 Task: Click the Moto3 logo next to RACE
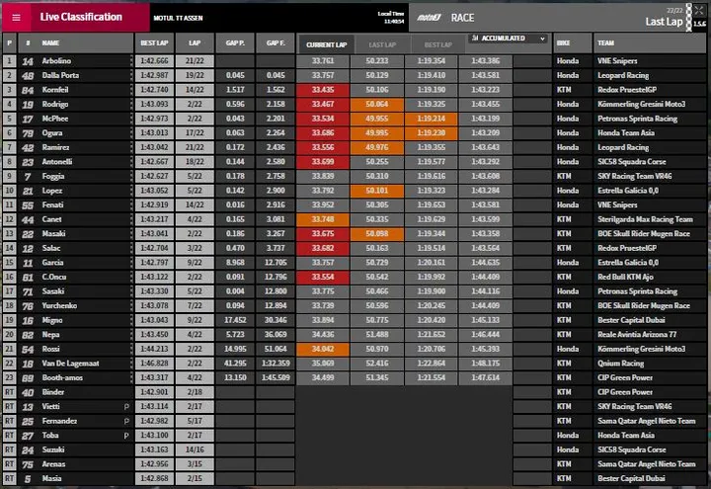coord(429,18)
